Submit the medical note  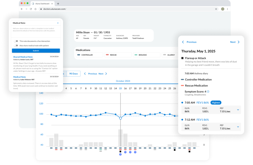[36, 51]
